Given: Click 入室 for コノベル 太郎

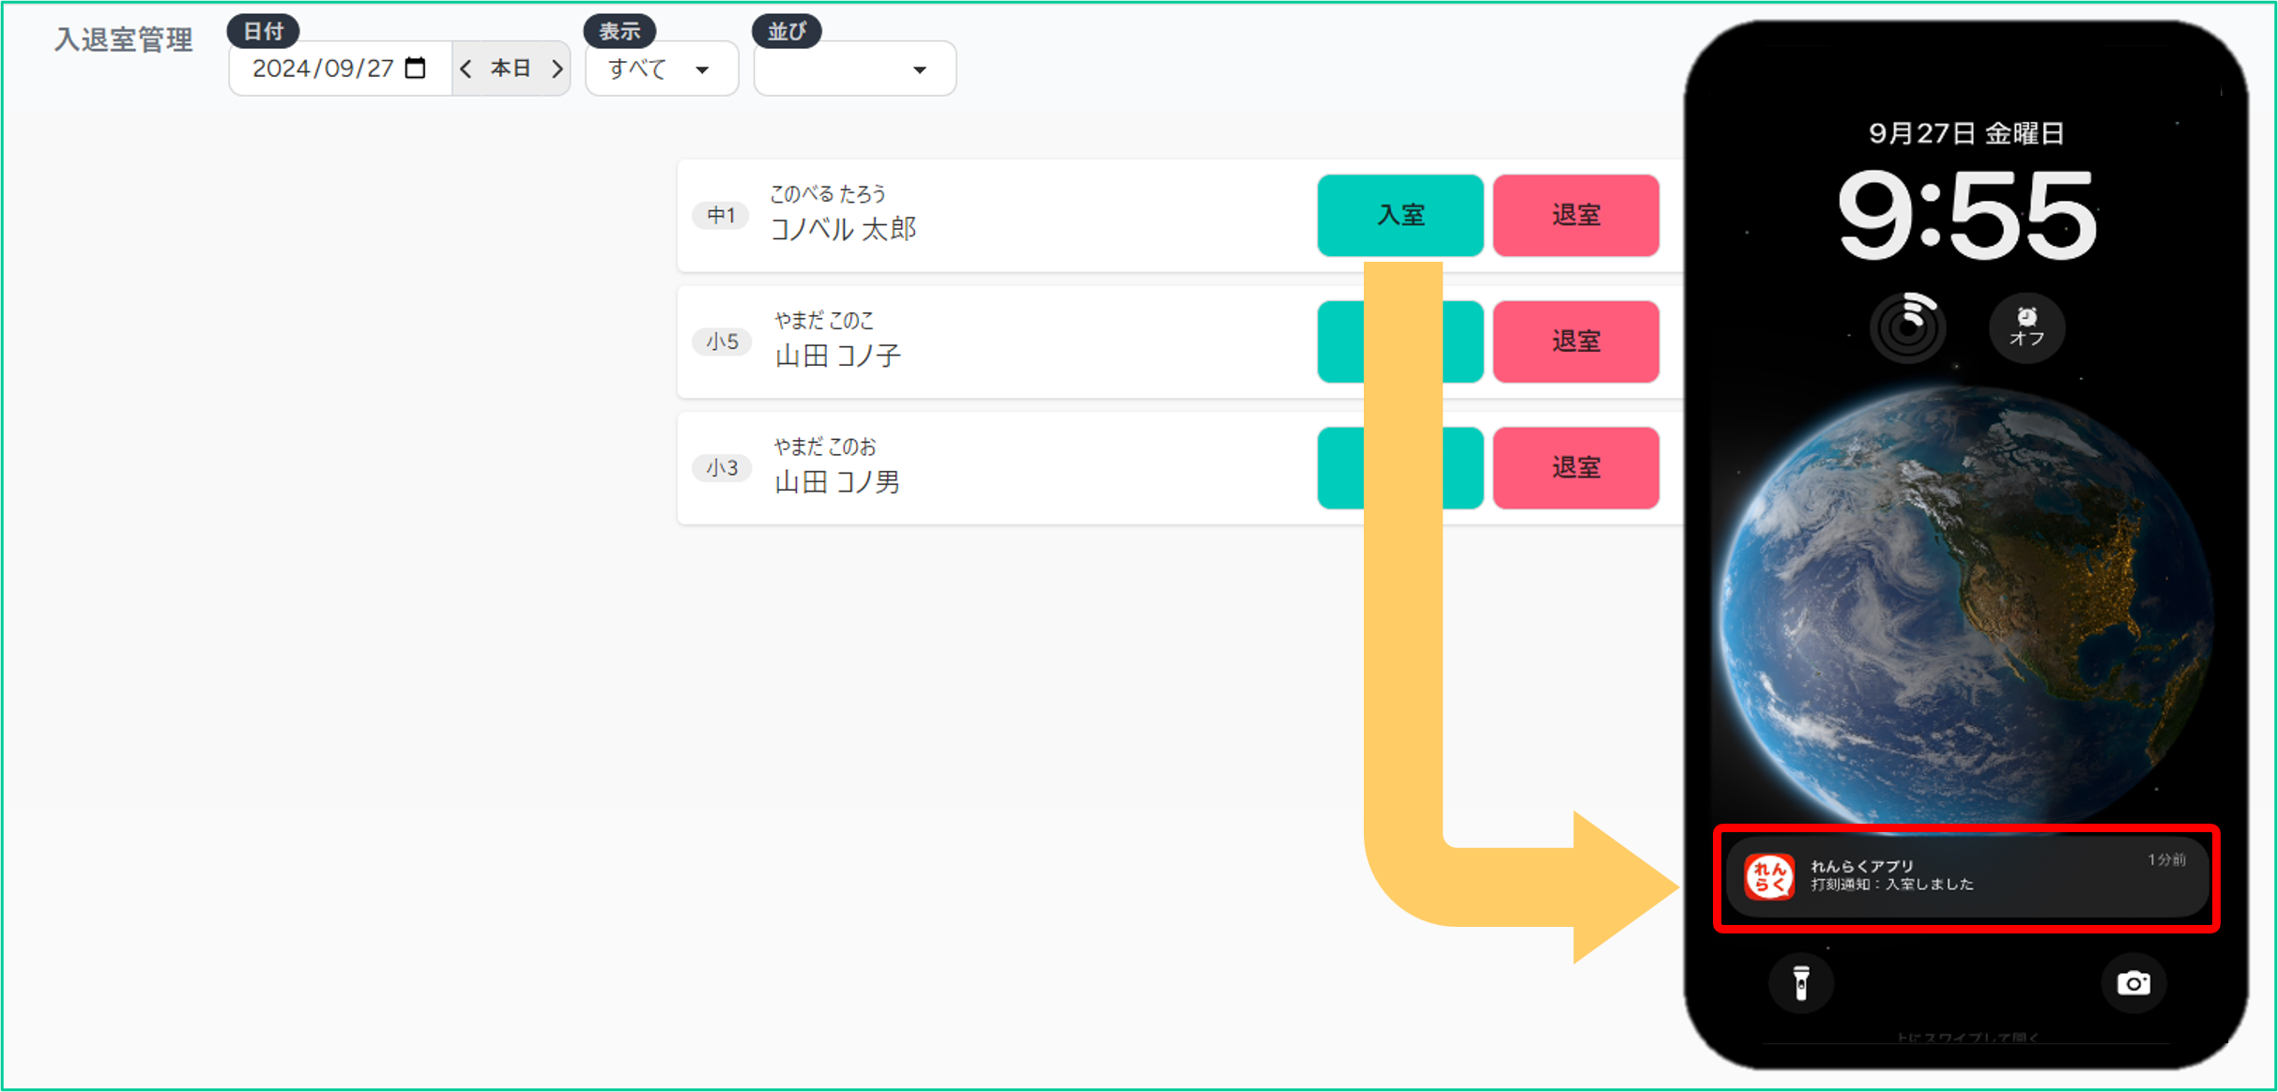Looking at the screenshot, I should [x=1399, y=215].
